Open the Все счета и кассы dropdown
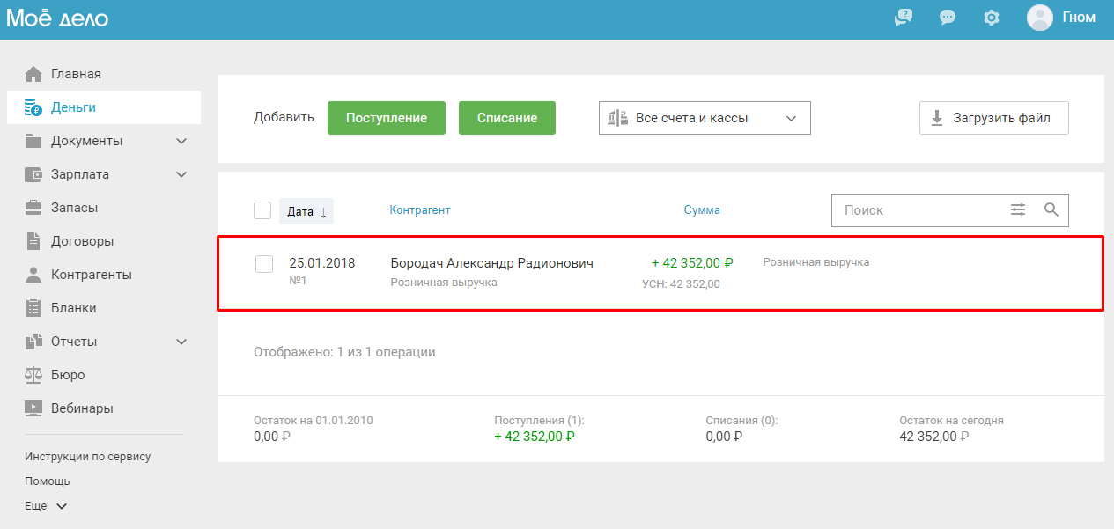1114x529 pixels. click(705, 118)
